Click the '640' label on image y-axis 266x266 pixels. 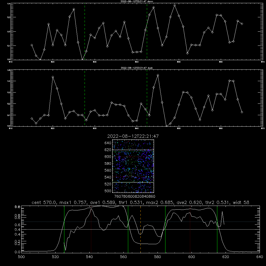(108, 143)
